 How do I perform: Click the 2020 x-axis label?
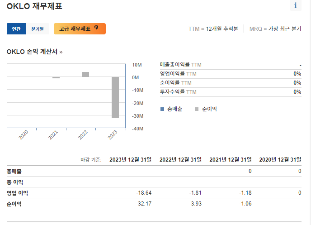point(24,135)
